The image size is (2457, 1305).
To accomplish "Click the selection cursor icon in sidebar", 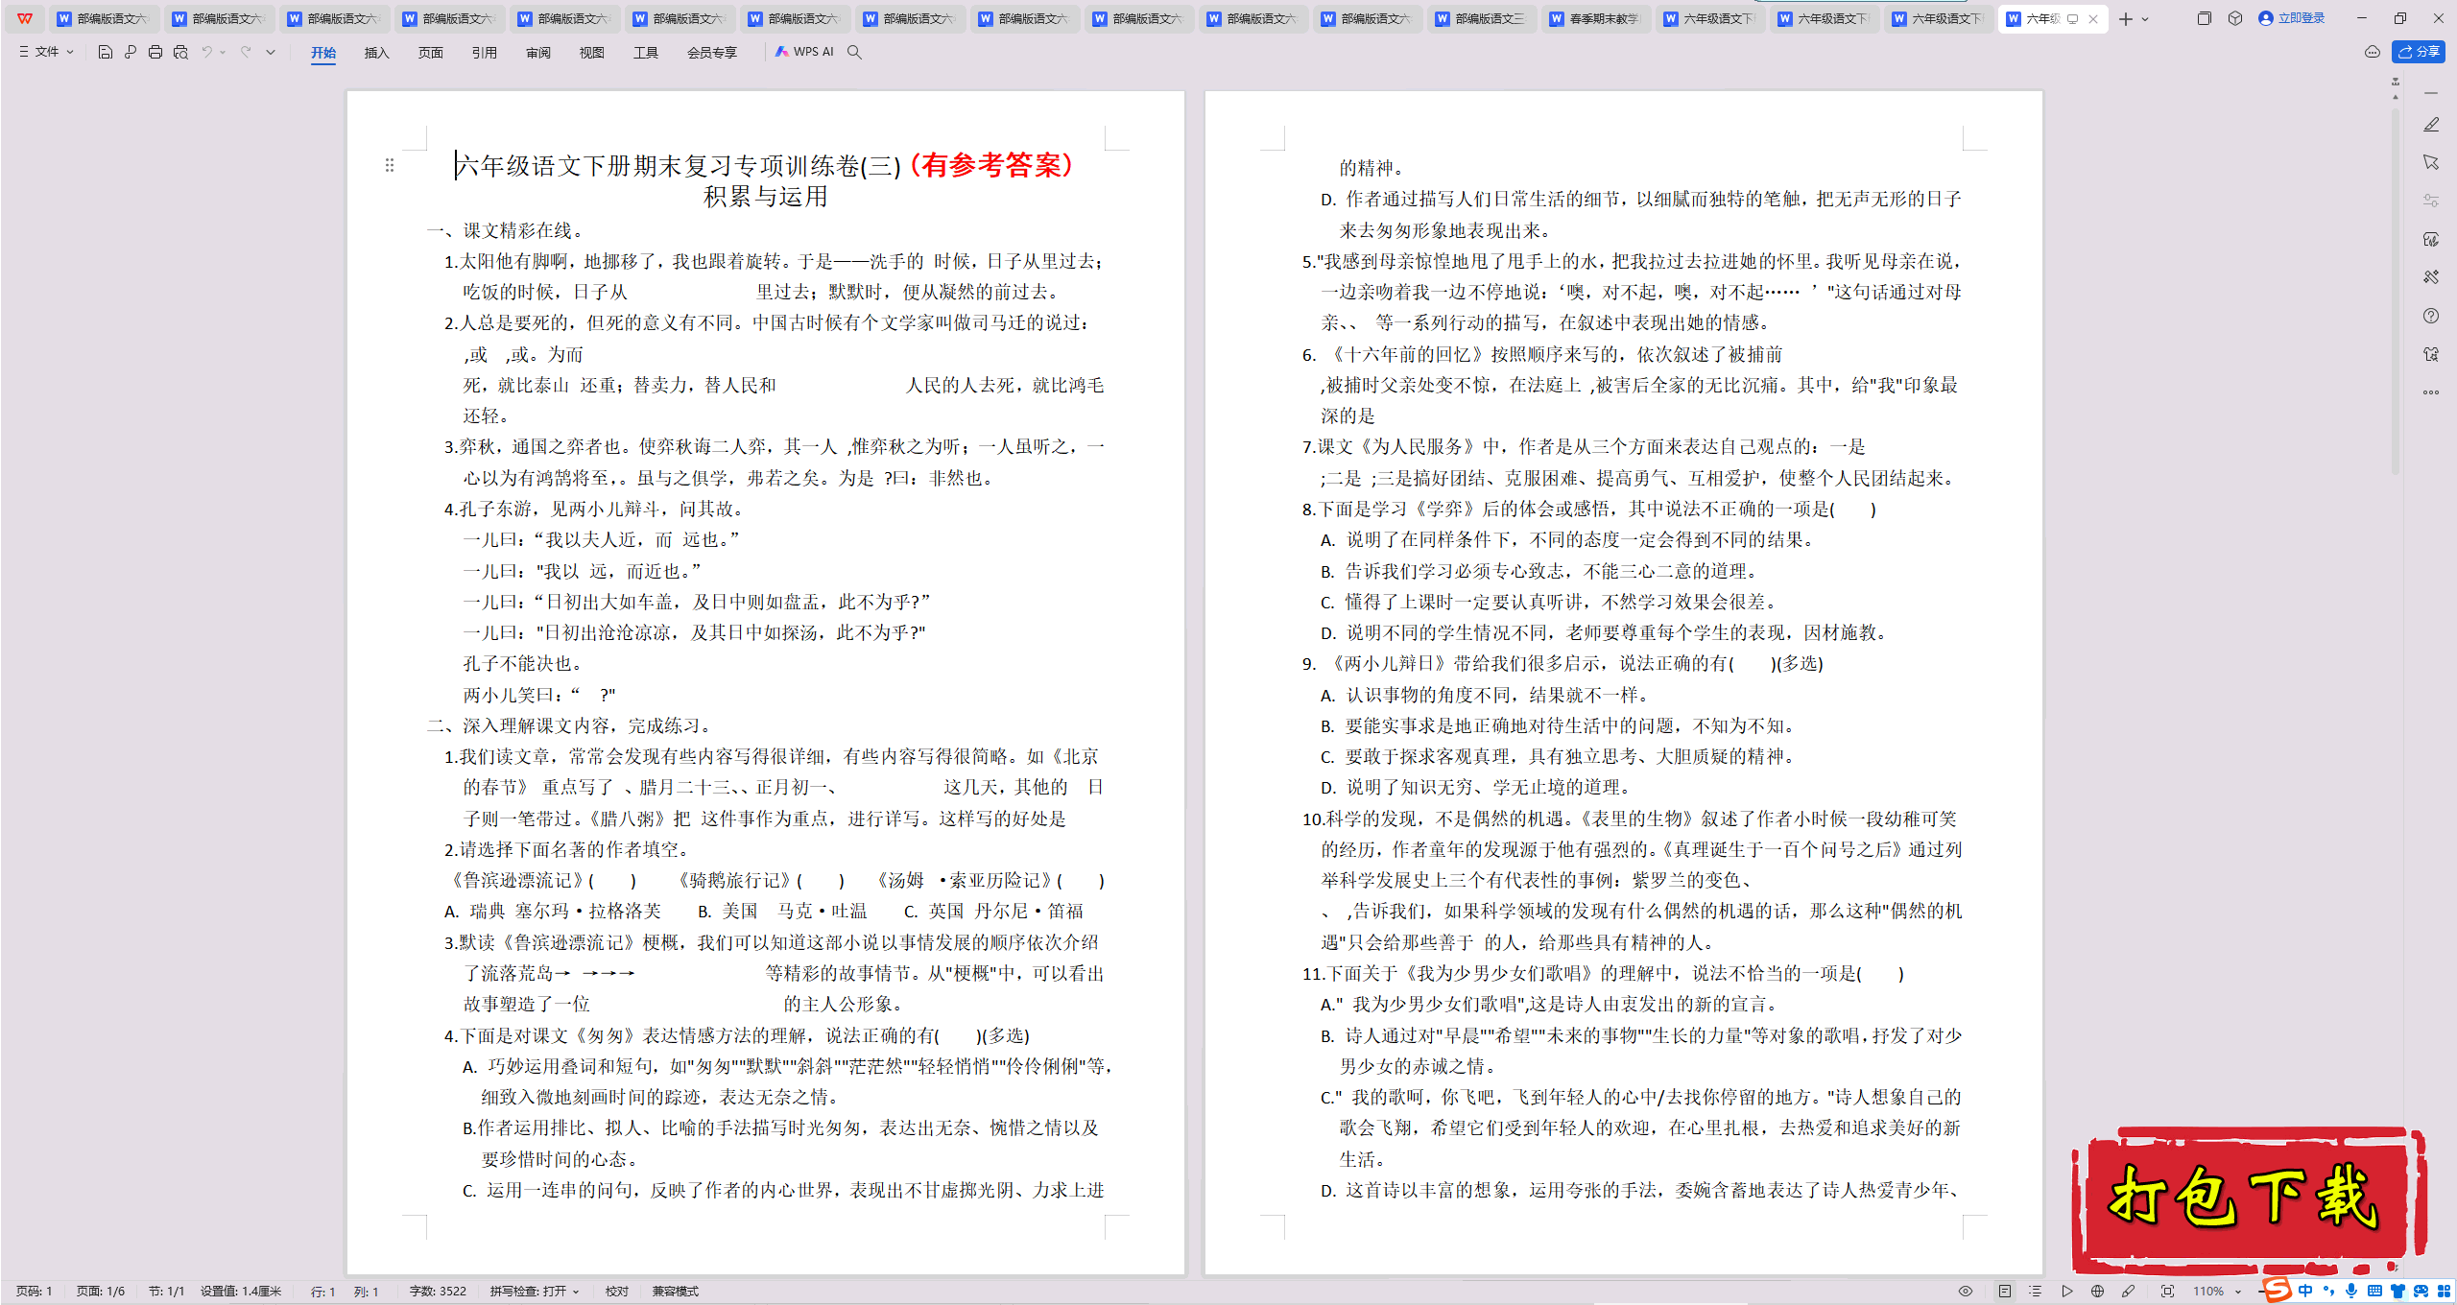I will tap(2431, 162).
